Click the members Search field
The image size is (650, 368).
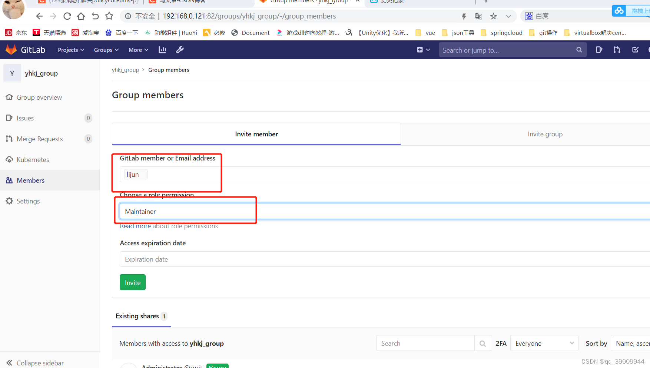coord(425,343)
